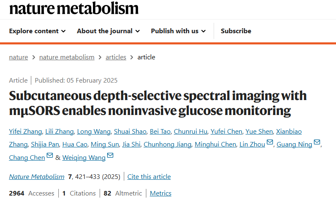Navigate to the articles breadcrumb

116,57
